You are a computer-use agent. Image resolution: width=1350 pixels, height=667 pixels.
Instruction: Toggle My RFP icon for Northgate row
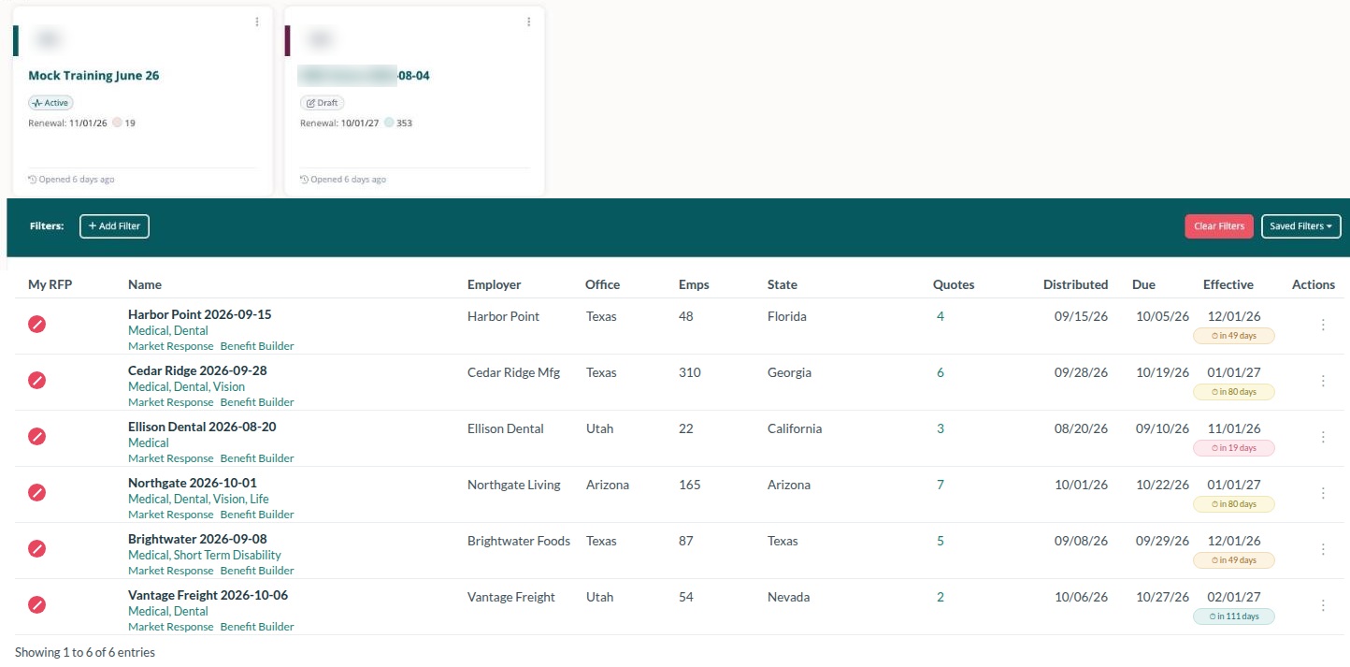pos(36,492)
